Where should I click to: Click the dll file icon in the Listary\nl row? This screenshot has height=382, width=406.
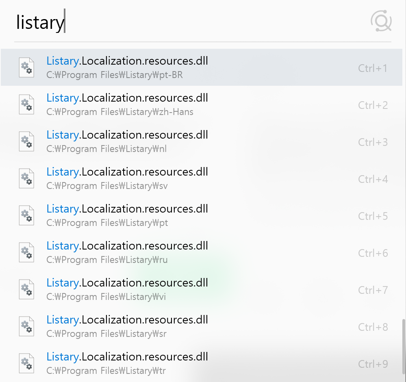click(x=26, y=141)
